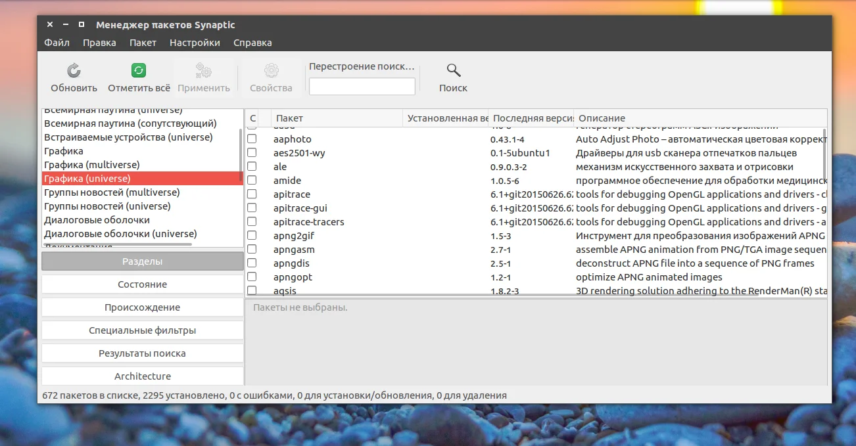
Task: Click the package list horizontal scrollbar
Action: point(503,295)
